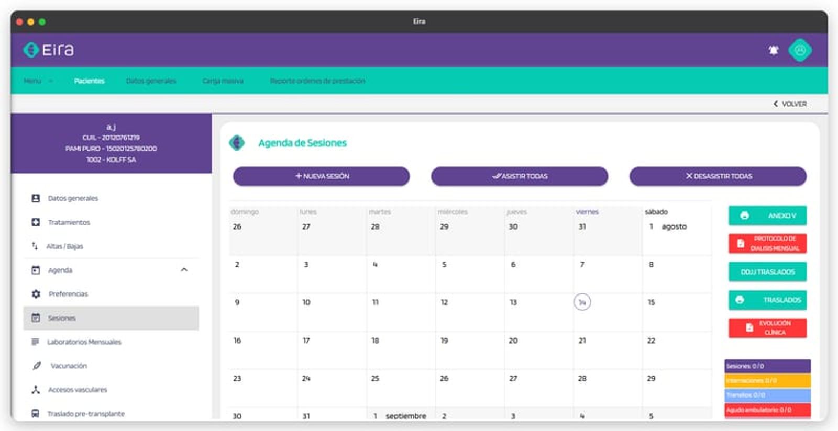Select day 19 in the calendar
This screenshot has width=838, height=431.
444,341
